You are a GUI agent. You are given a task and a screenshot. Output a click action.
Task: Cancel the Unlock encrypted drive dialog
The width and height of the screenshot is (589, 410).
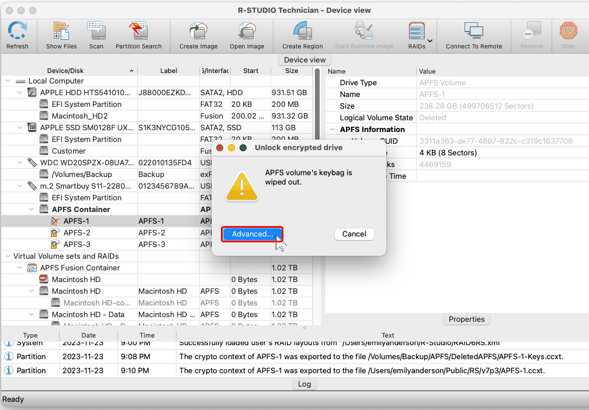click(x=354, y=234)
